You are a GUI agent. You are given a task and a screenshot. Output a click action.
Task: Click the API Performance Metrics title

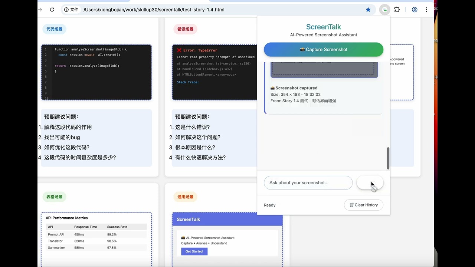click(67, 218)
